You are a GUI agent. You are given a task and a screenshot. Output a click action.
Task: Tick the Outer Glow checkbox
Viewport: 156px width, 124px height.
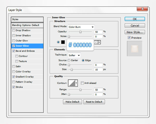click(14, 41)
